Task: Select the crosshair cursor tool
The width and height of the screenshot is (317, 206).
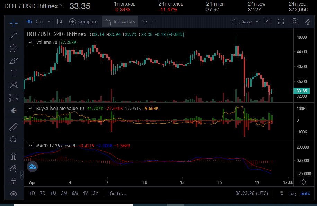Action: [x=14, y=23]
